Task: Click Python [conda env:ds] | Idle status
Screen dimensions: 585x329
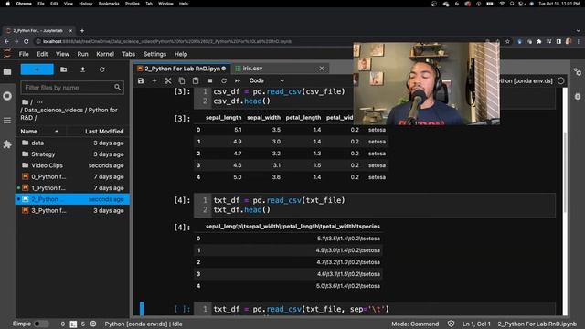Action: click(144, 324)
